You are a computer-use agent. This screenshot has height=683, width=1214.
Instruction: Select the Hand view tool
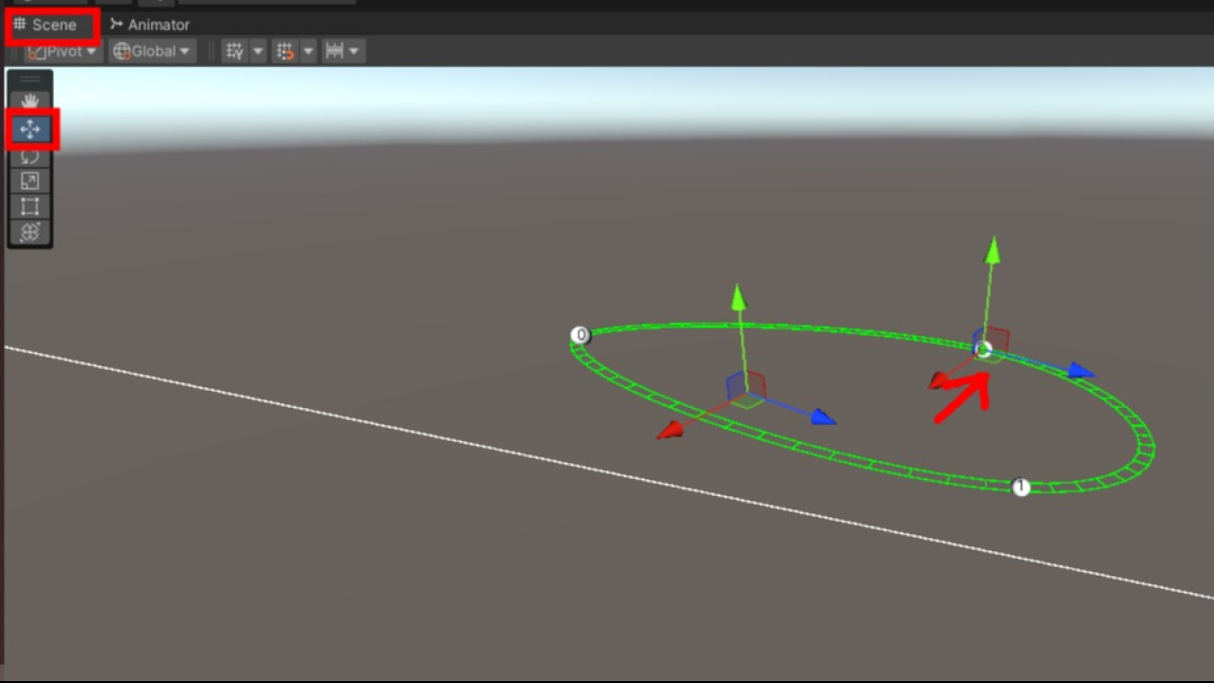(x=30, y=101)
